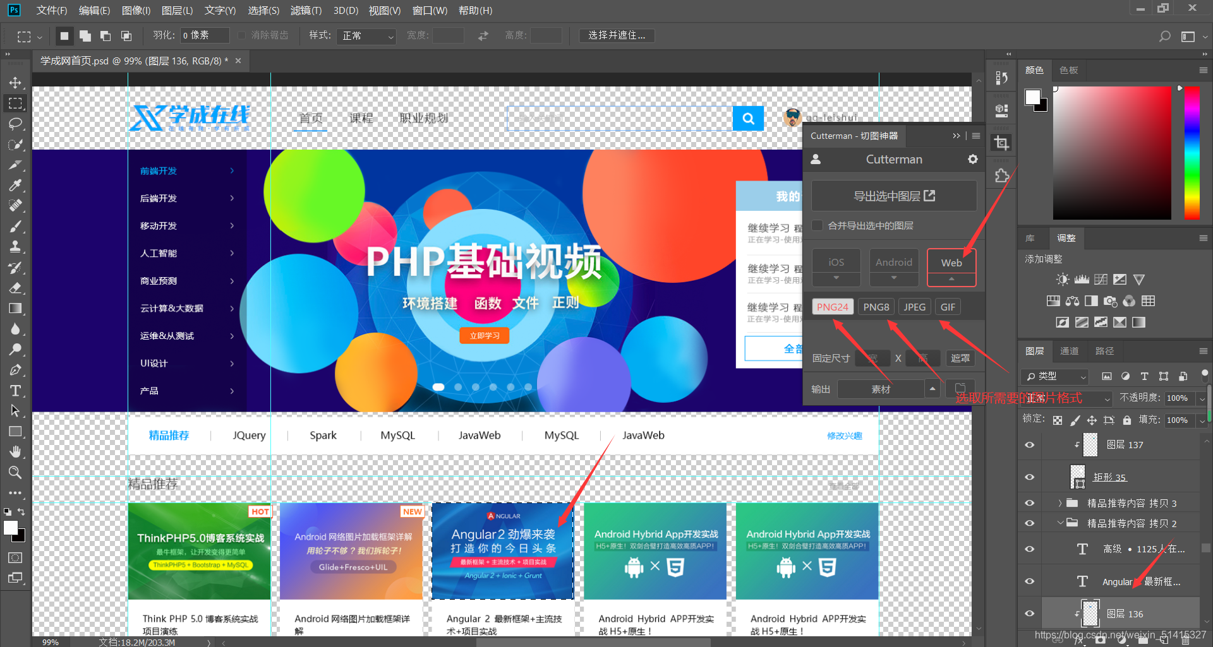Click the Levels adjustment icon

pos(1082,280)
